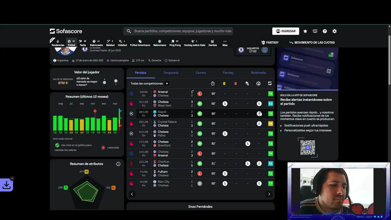Click the next match Chelsea vs PSG card
The height and width of the screenshot is (220, 391).
click(x=253, y=50)
